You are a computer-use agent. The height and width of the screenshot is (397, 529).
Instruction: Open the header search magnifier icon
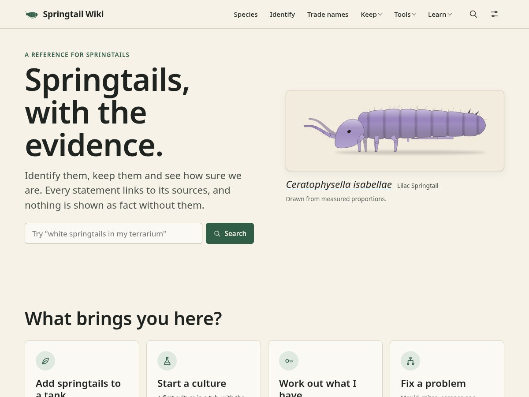coord(473,14)
